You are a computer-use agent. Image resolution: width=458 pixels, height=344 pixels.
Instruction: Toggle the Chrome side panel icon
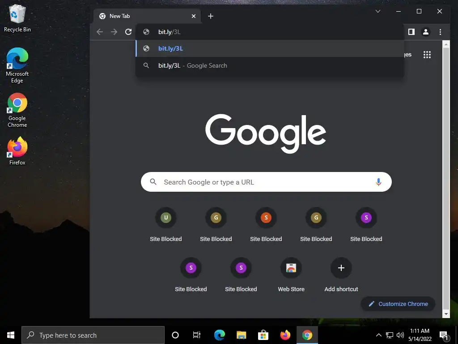pyautogui.click(x=411, y=32)
